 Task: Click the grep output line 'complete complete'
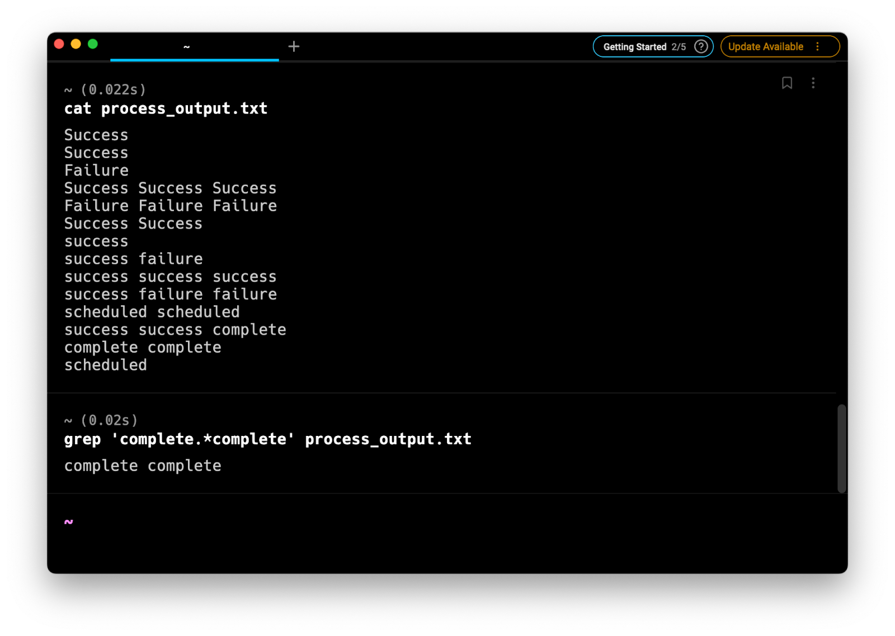[x=143, y=466]
